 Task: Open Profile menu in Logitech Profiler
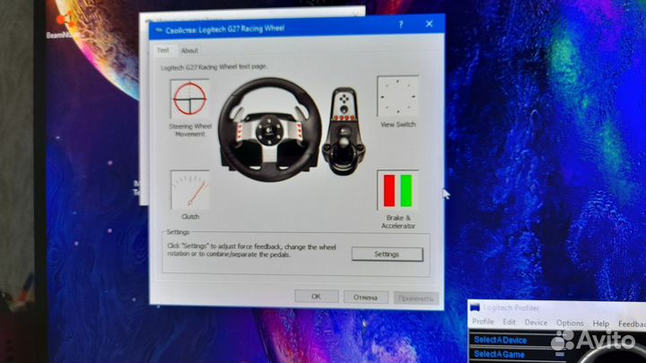[483, 322]
